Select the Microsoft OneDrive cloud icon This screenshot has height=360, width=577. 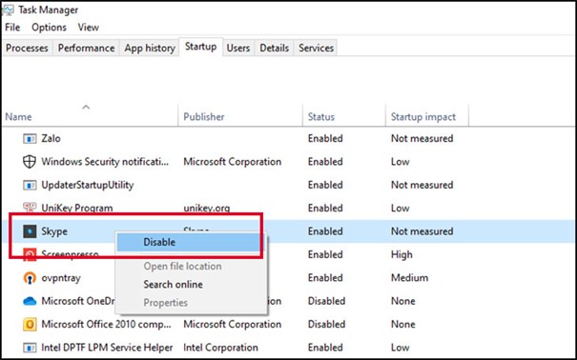tap(30, 301)
